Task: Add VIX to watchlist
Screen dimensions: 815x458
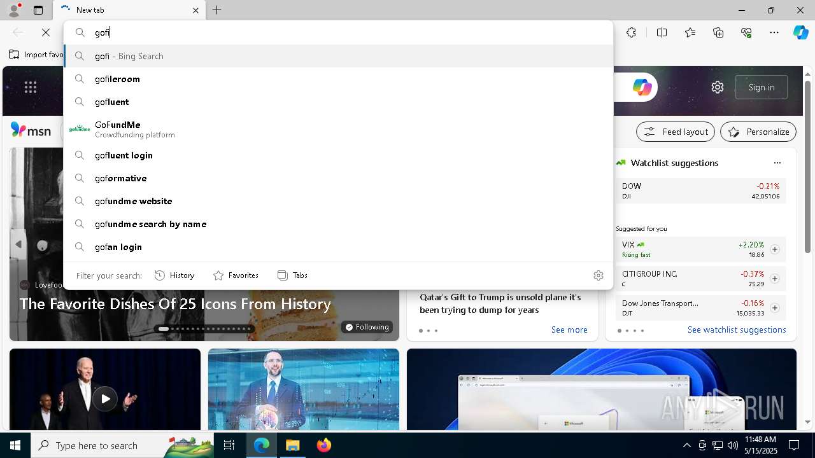Action: 775,249
